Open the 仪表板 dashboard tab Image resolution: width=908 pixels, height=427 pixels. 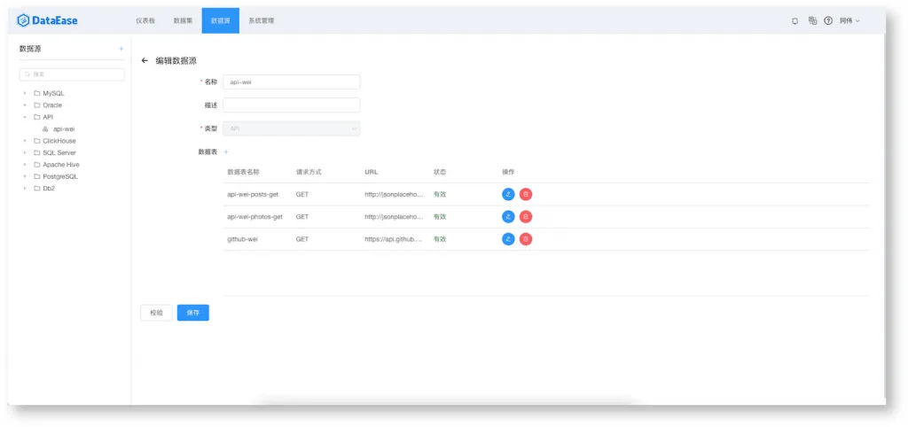coord(145,21)
